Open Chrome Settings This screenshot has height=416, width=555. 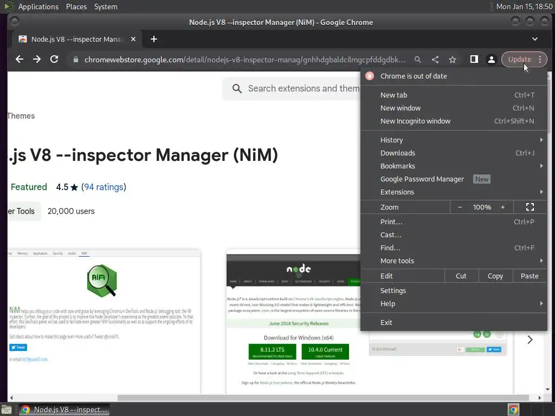tap(454, 291)
